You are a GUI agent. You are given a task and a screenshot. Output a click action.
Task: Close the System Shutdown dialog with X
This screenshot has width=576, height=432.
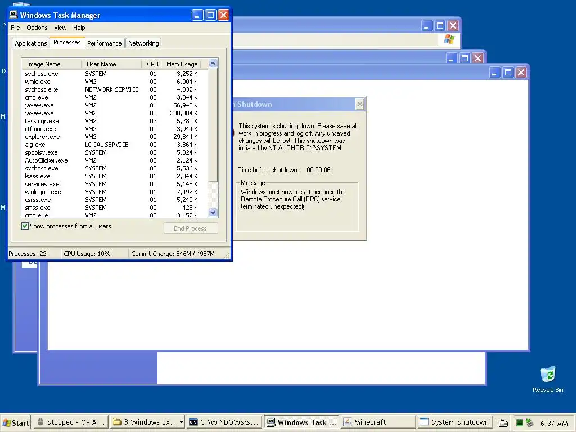tap(359, 104)
